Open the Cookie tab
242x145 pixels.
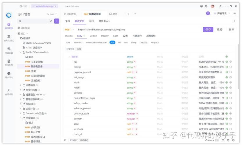(x=93, y=36)
